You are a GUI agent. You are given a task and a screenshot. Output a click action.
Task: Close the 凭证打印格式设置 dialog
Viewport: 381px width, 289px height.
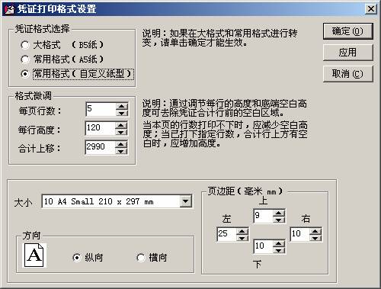pos(370,9)
